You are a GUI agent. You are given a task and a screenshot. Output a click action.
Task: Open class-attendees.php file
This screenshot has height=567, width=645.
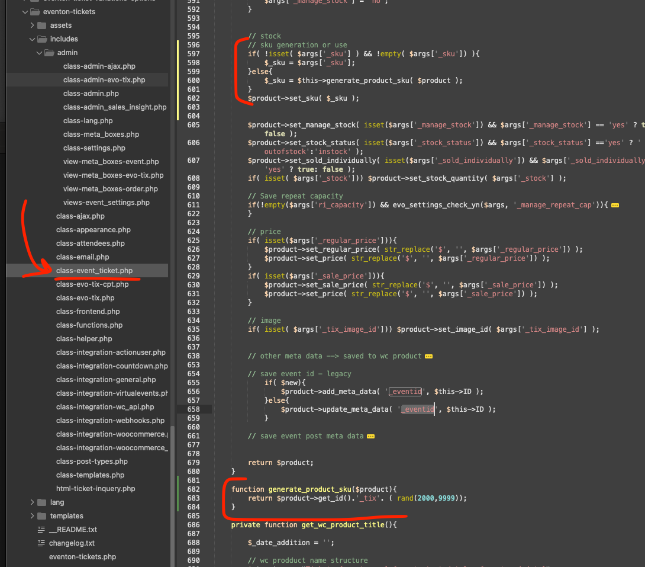(90, 243)
